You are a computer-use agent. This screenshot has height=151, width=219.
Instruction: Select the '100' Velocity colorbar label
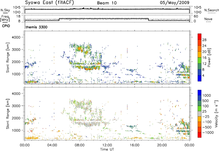tap(206, 106)
